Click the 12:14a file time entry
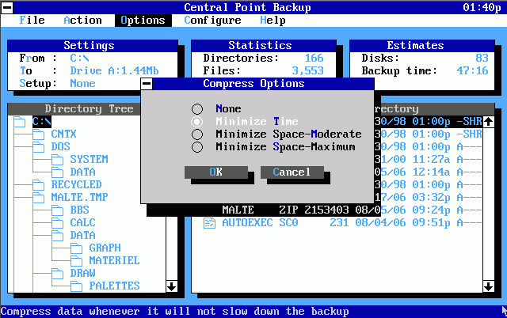This screenshot has height=318, width=507. 431,172
